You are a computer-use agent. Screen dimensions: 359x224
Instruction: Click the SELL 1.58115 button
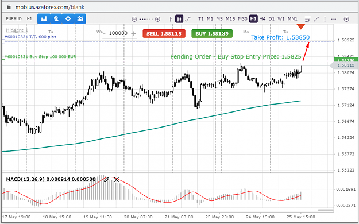(164, 34)
